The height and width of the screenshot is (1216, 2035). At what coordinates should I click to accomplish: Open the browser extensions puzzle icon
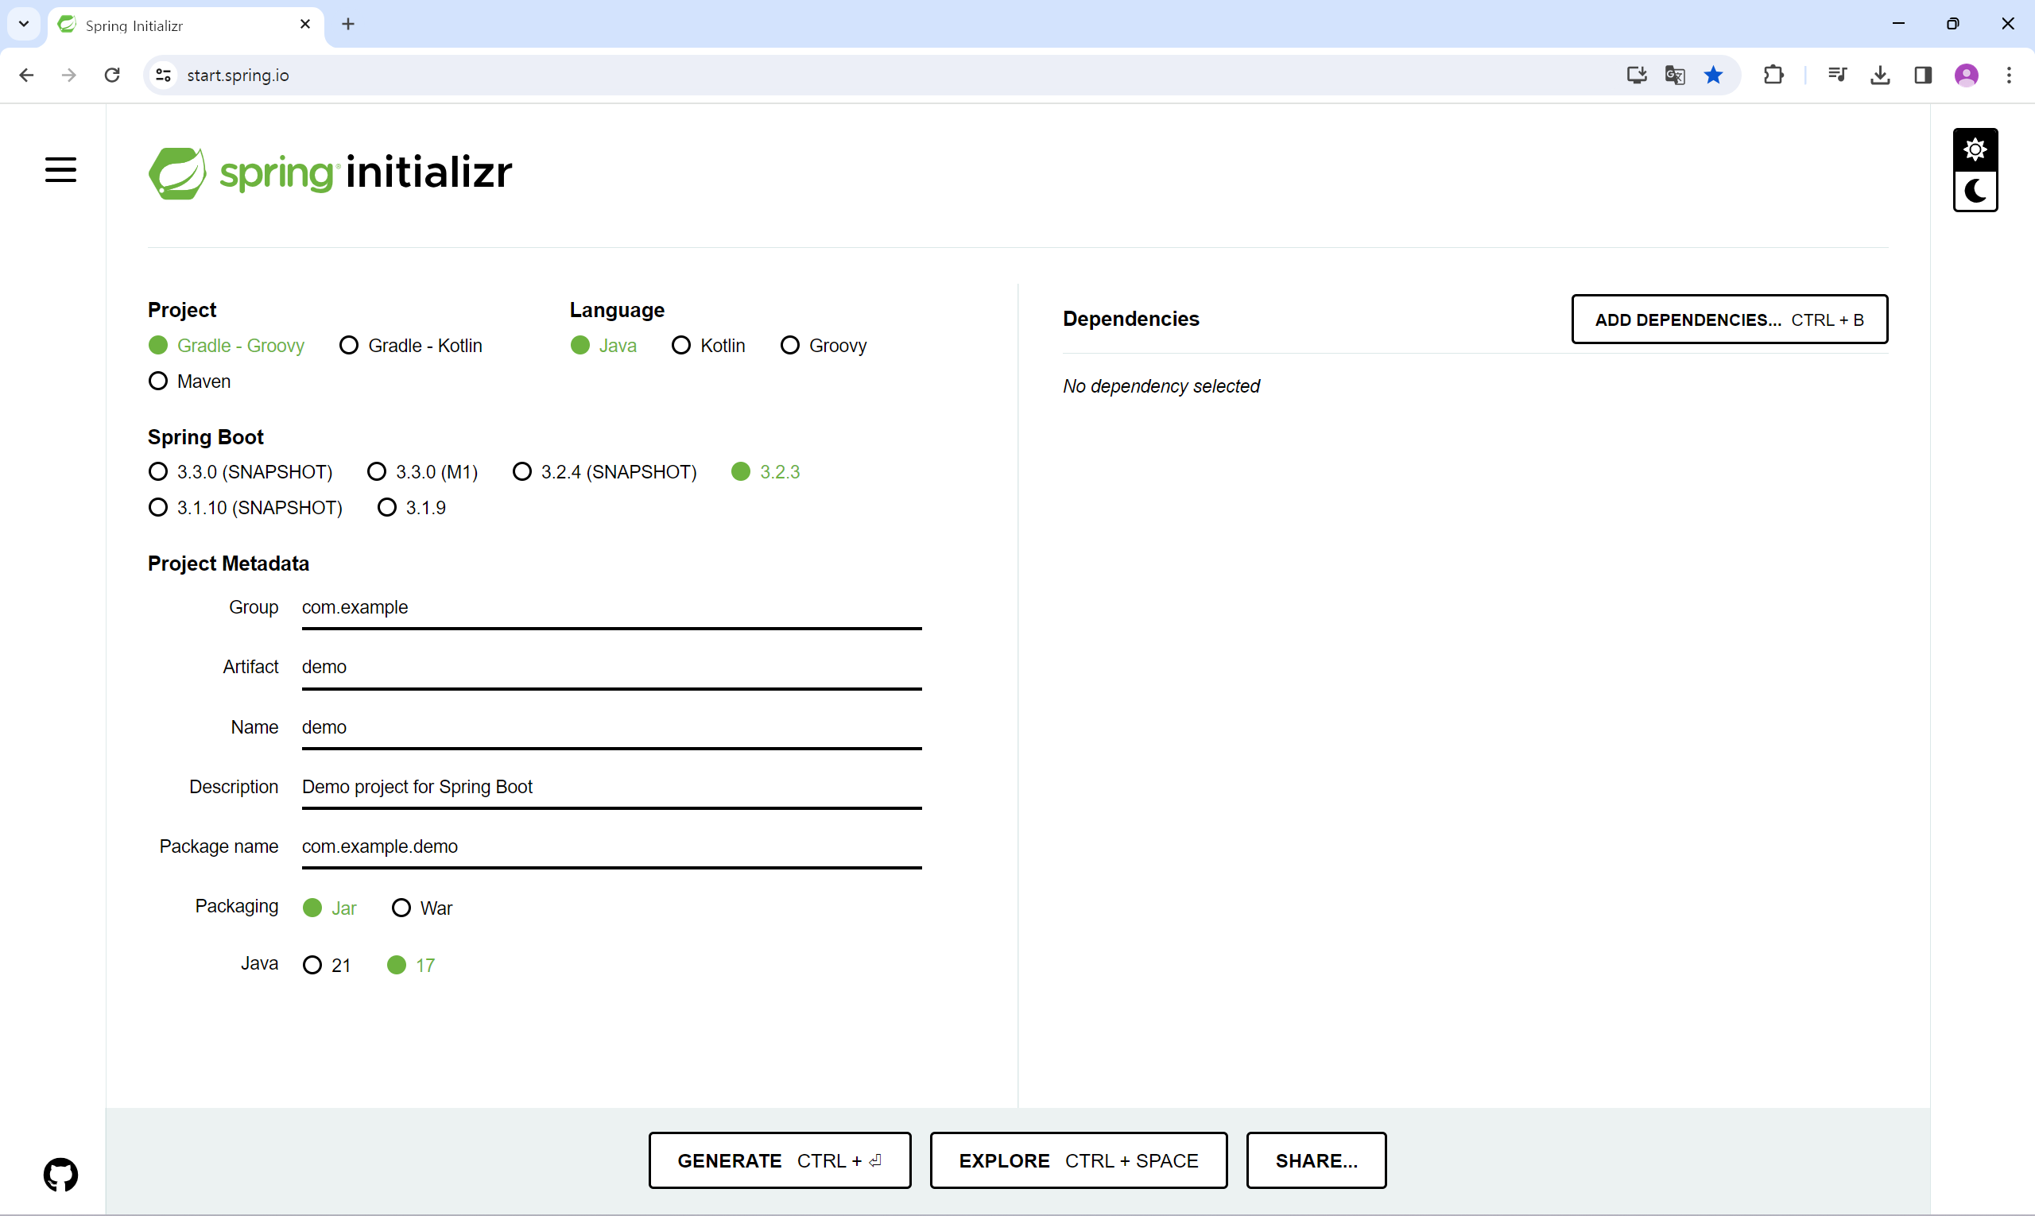1773,76
